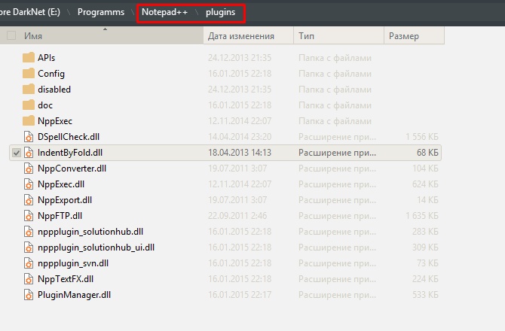This screenshot has height=331, width=505.
Task: Click the 68 КБ size cell
Action: (427, 153)
